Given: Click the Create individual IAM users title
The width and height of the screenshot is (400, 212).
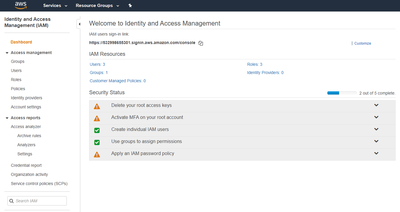Looking at the screenshot, I should (140, 129).
